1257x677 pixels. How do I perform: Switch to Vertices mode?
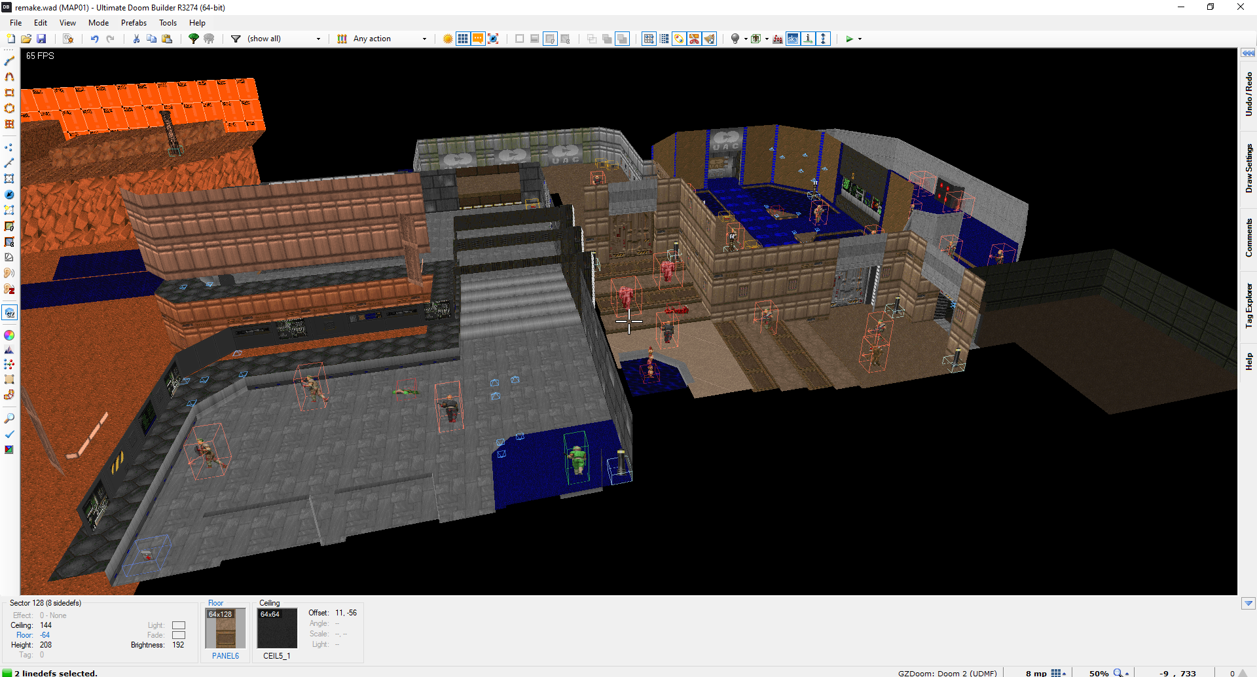point(9,147)
